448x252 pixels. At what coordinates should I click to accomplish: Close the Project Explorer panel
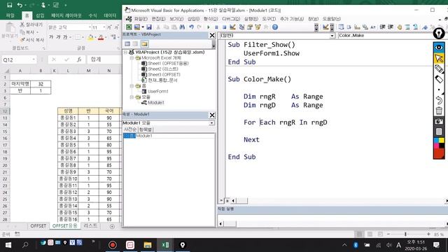click(212, 35)
